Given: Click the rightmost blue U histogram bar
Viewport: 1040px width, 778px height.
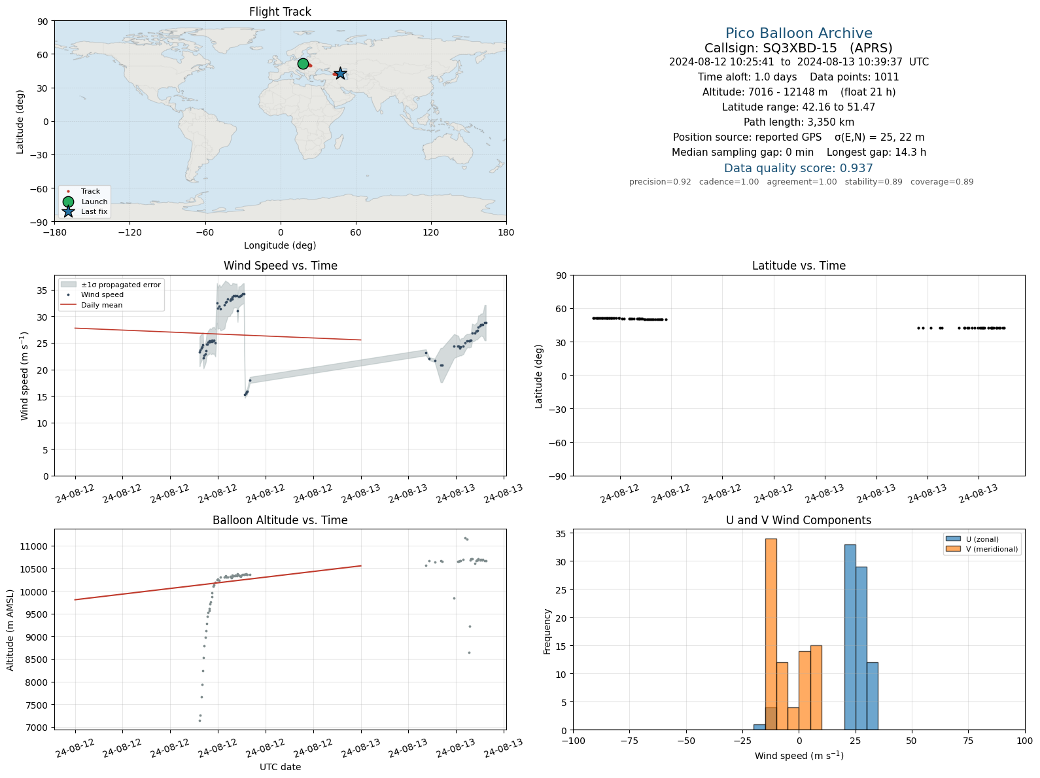Looking at the screenshot, I should coord(873,696).
